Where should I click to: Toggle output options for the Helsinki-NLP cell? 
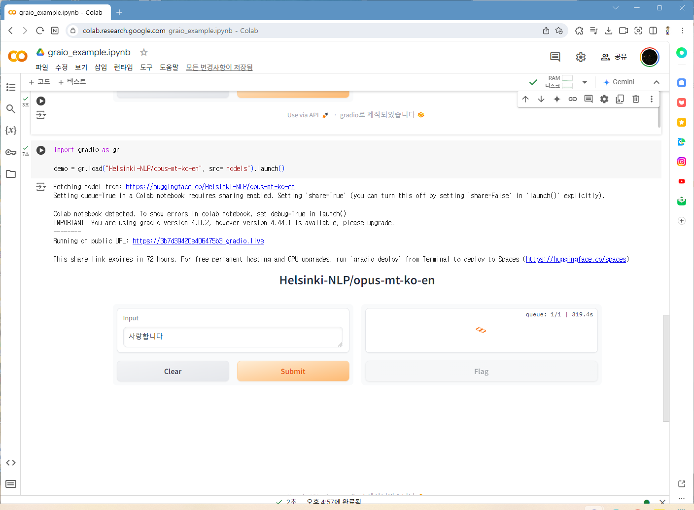[x=41, y=187]
